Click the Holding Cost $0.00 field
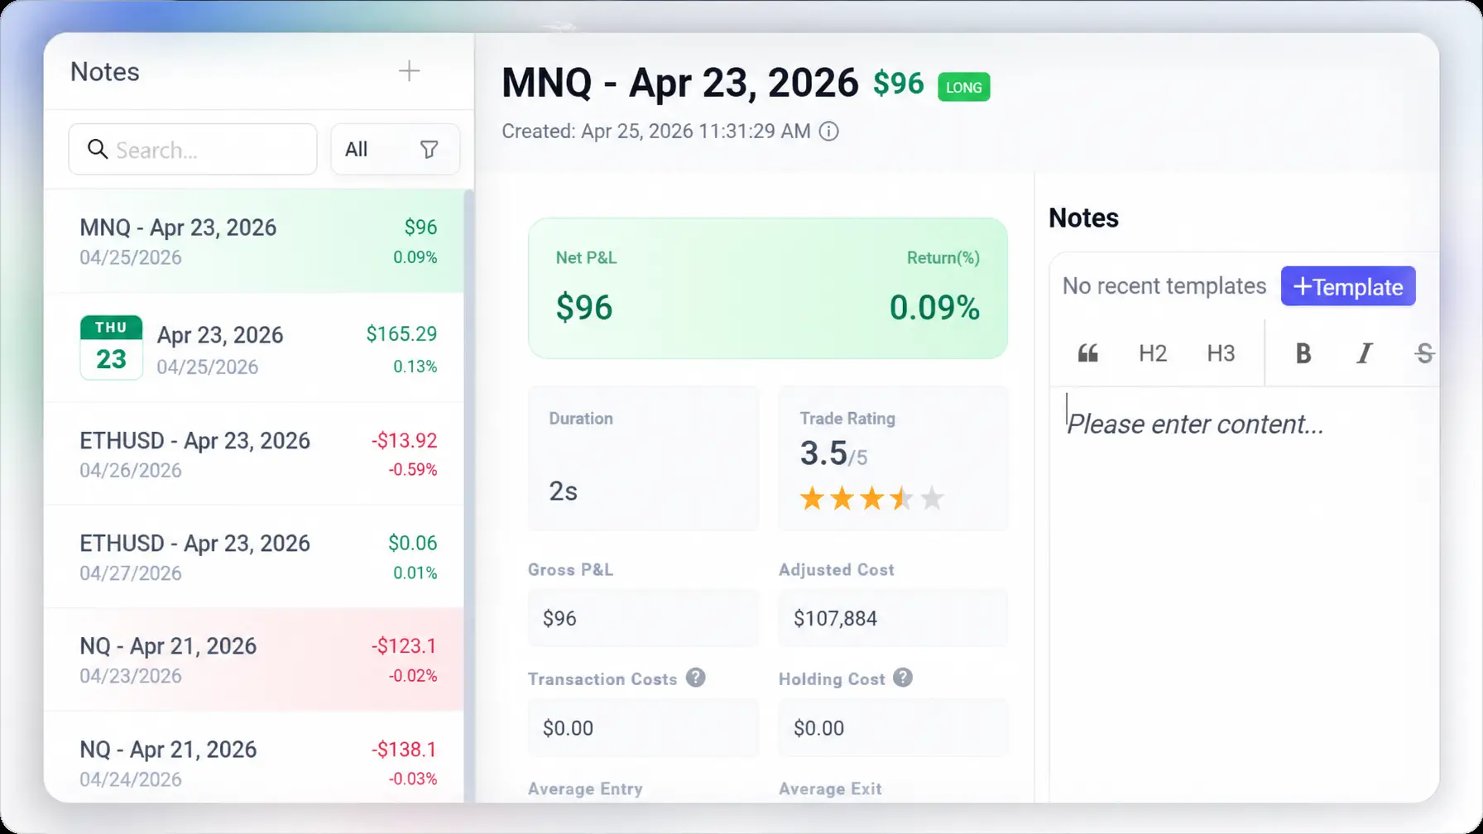1483x834 pixels. pos(893,728)
